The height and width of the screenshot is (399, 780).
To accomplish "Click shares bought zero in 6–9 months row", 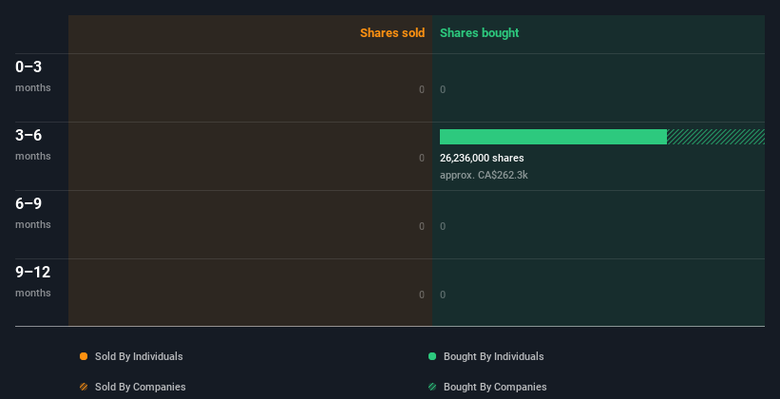I will click(x=443, y=226).
